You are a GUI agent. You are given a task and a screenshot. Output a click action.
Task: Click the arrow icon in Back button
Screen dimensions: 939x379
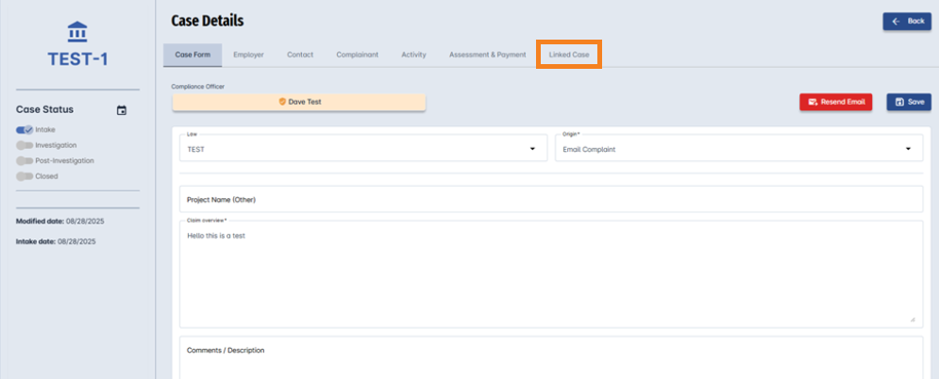click(896, 22)
